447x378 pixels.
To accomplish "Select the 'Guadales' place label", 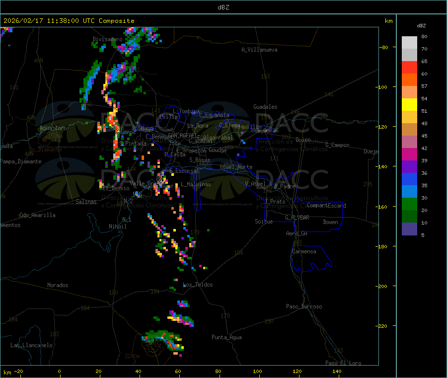I will tap(265, 107).
